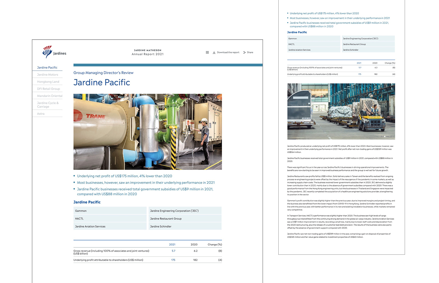Open the Mandarin Oriental section

pos(48,96)
